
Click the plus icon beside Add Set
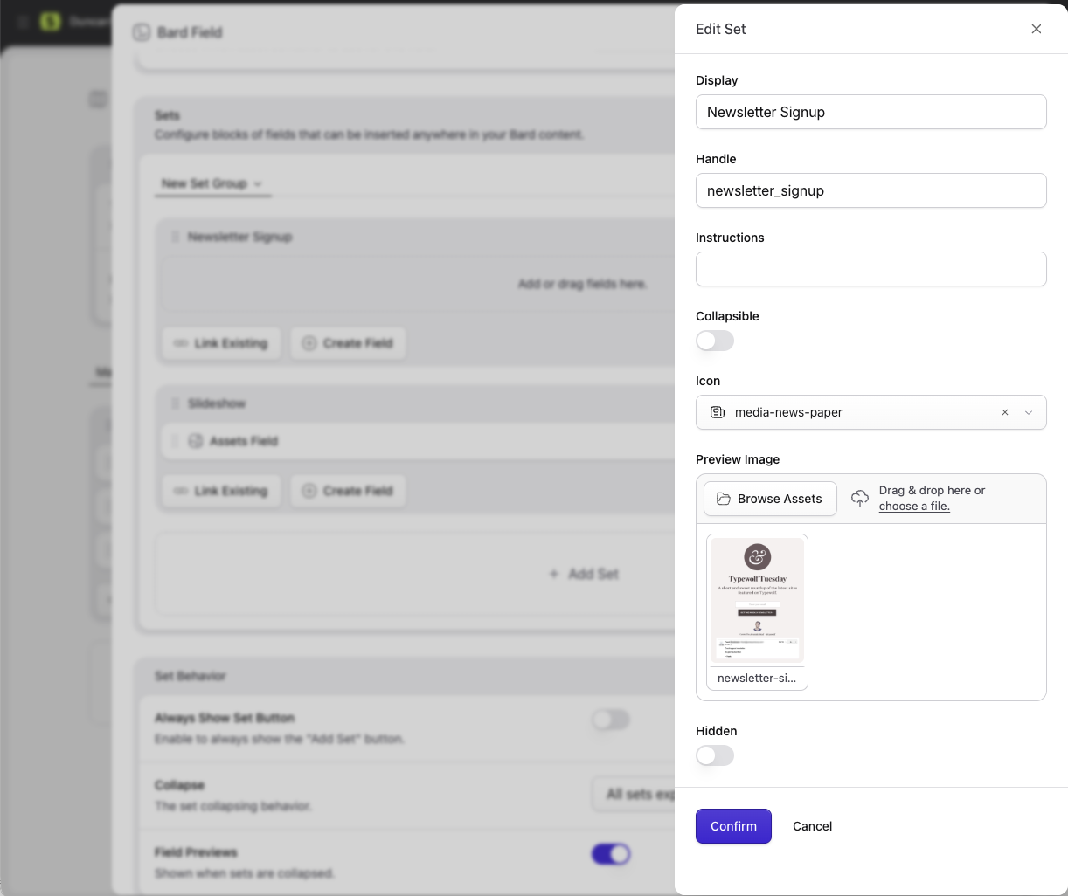click(x=553, y=574)
